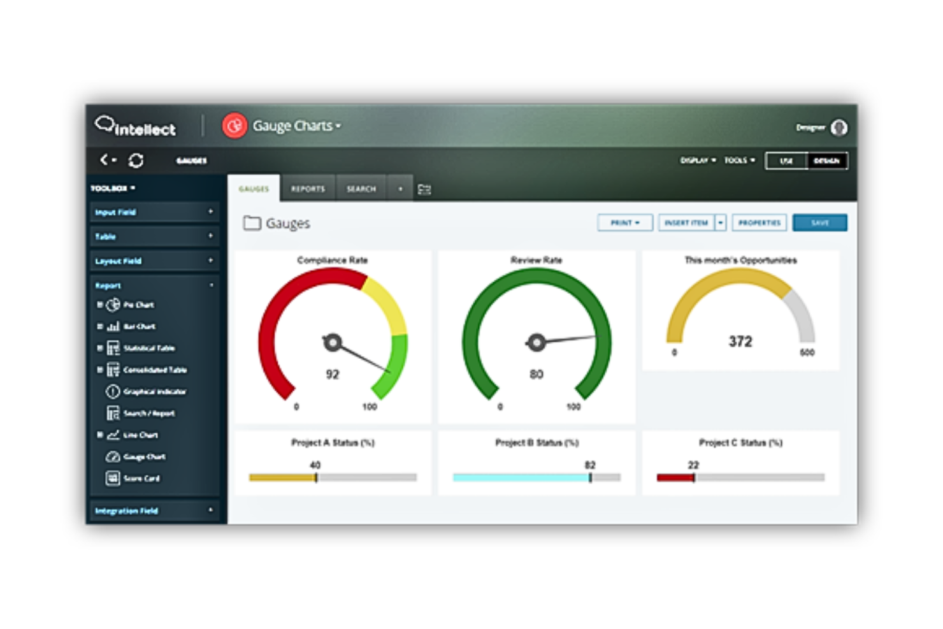This screenshot has width=943, height=629.
Task: Select the Gauge Chart tool
Action: tap(142, 456)
